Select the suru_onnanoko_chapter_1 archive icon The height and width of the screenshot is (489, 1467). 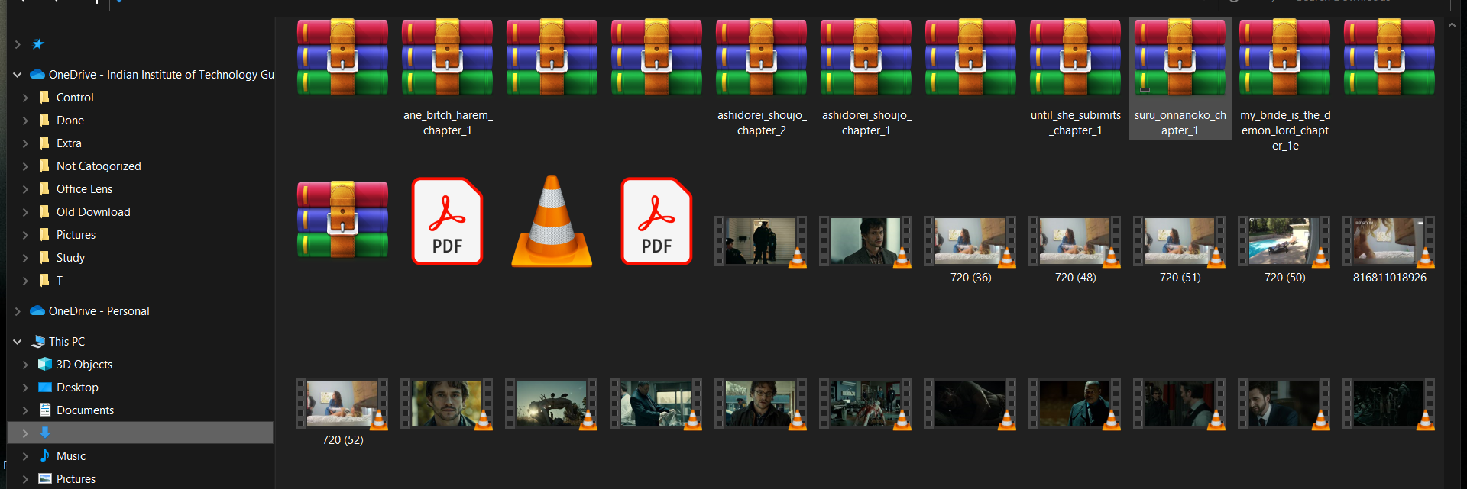[1180, 57]
